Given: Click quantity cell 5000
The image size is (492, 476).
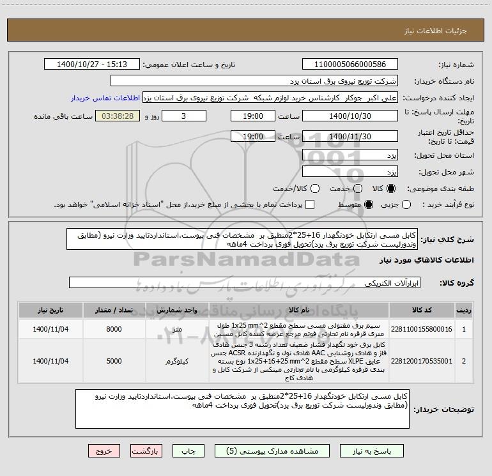Looking at the screenshot, I should 114,361.
